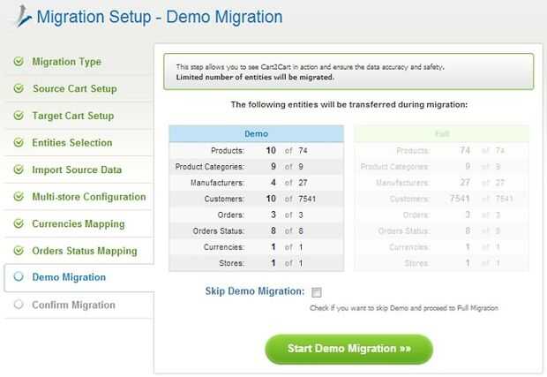
Task: Select the Demo column header
Action: pyautogui.click(x=257, y=133)
